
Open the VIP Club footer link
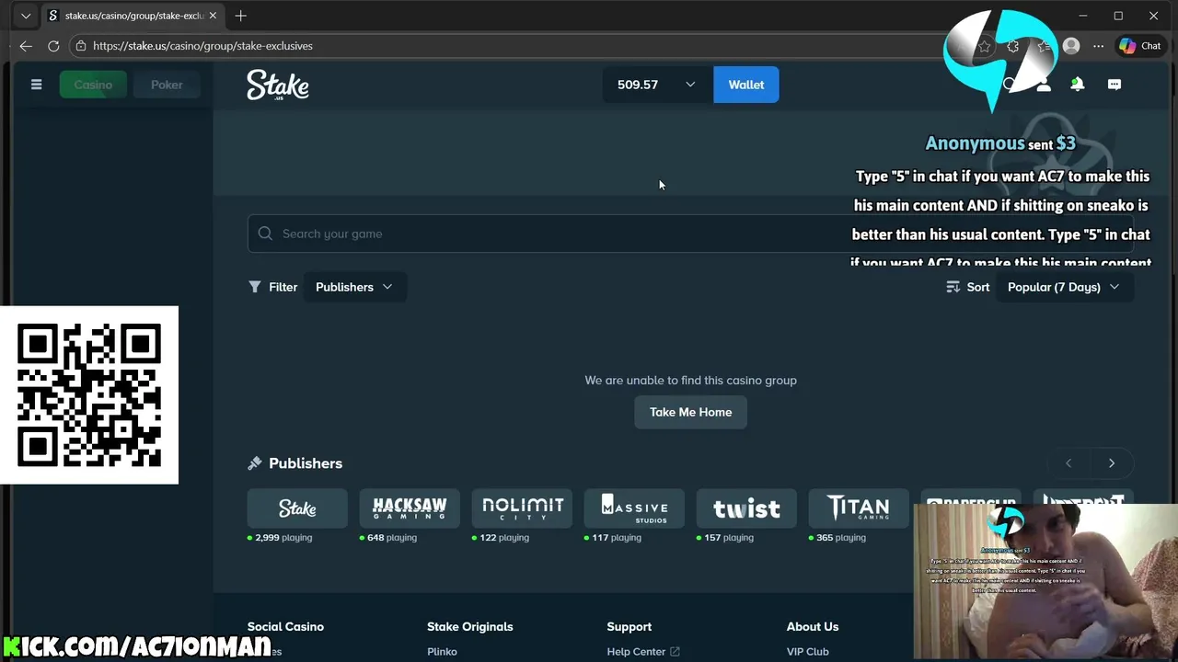[x=808, y=652]
